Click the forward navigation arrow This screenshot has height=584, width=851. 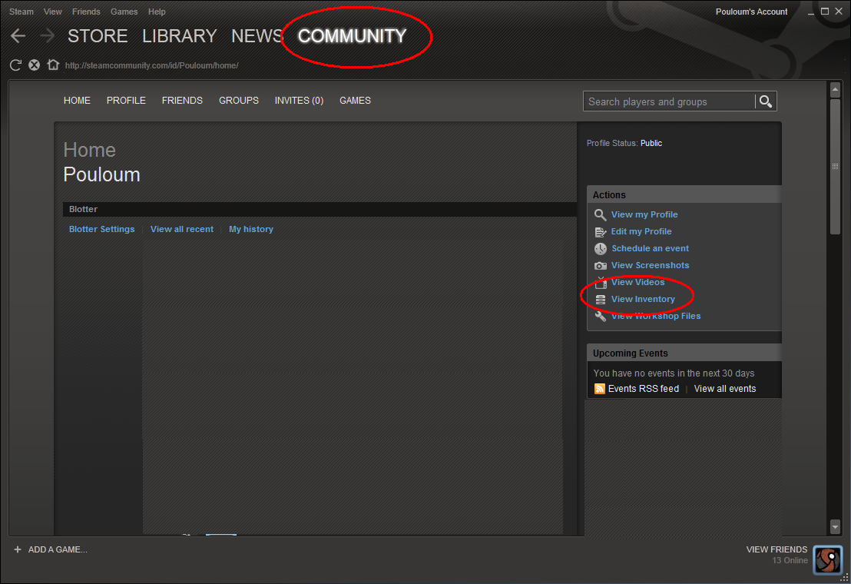pos(47,36)
